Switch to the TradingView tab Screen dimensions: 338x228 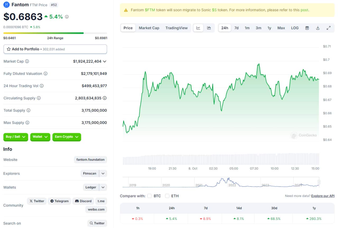tap(176, 28)
